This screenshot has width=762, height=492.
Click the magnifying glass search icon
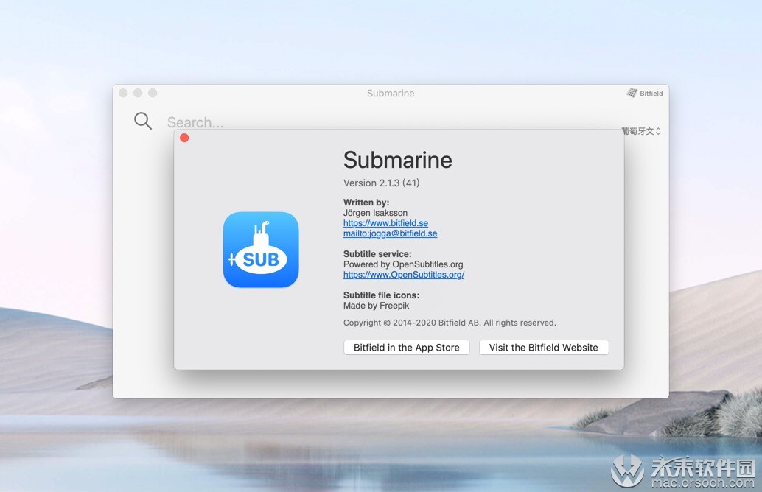pyautogui.click(x=143, y=121)
